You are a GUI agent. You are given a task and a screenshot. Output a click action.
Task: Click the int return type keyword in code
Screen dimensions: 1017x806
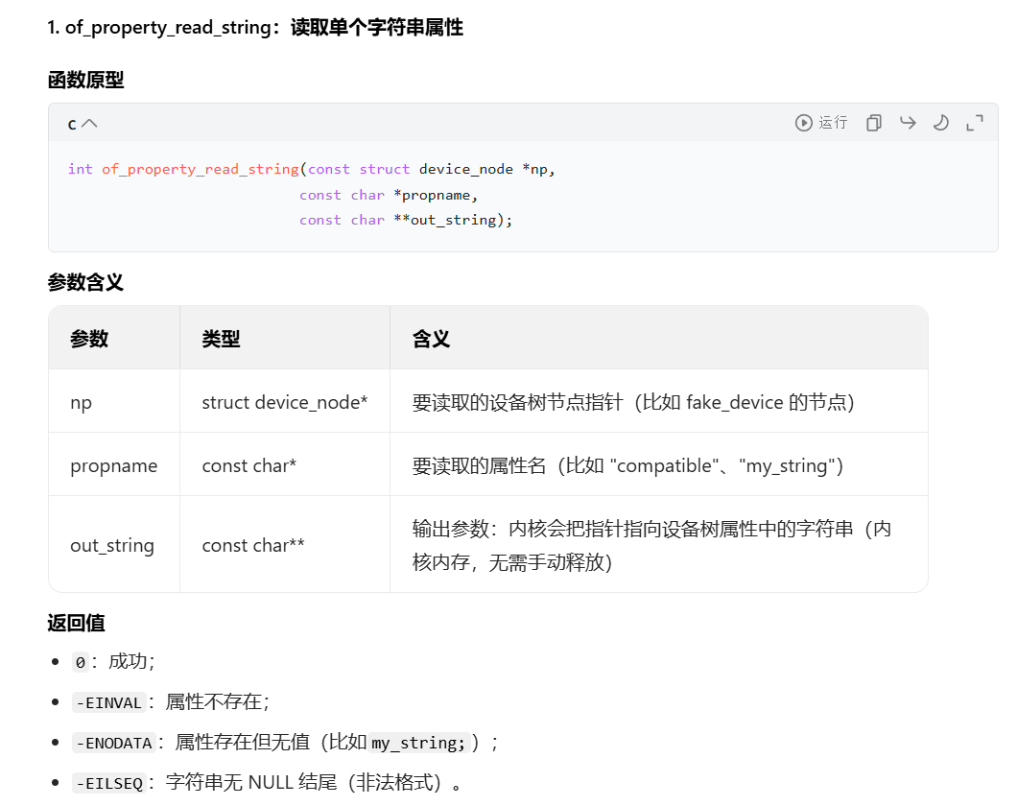pyautogui.click(x=81, y=169)
